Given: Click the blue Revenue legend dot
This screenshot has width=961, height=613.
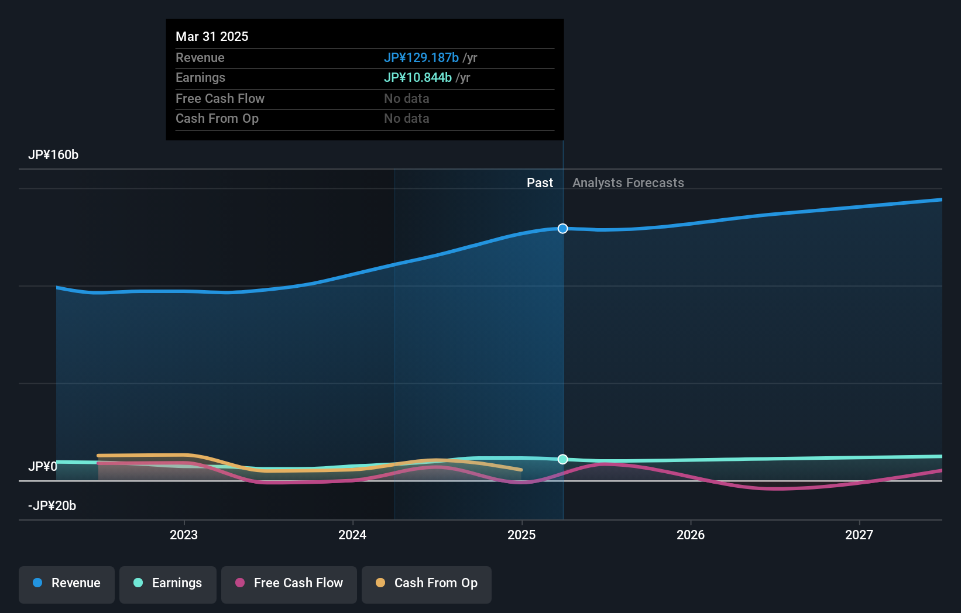Looking at the screenshot, I should coord(37,583).
